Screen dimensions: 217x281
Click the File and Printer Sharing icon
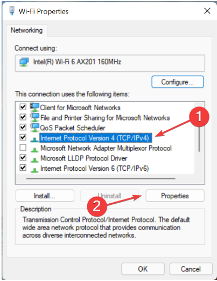[34, 117]
